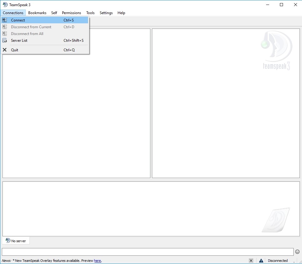Image resolution: width=302 pixels, height=264 pixels.
Task: Open the Self menu
Action: coord(54,13)
